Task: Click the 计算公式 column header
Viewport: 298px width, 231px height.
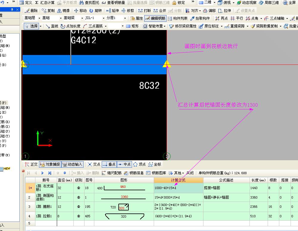Action: pos(178,180)
